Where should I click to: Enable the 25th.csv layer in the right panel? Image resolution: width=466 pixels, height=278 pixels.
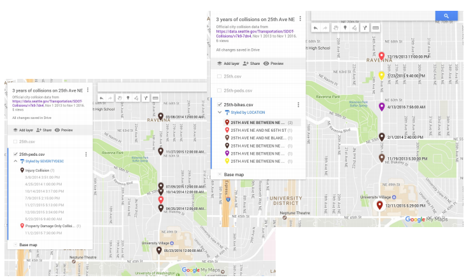click(x=220, y=76)
